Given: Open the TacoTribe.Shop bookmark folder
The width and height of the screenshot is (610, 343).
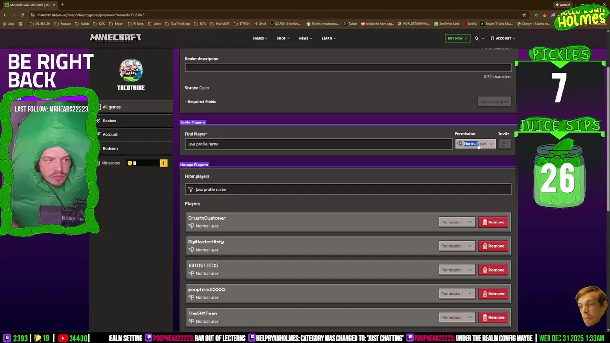Looking at the screenshot, I should click(177, 24).
